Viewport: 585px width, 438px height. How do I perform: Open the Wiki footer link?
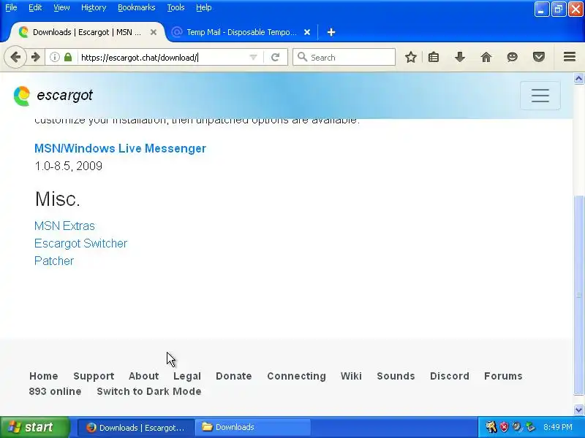(x=351, y=376)
